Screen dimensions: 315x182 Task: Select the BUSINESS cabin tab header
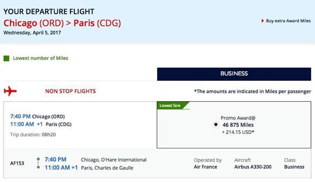pyautogui.click(x=234, y=74)
